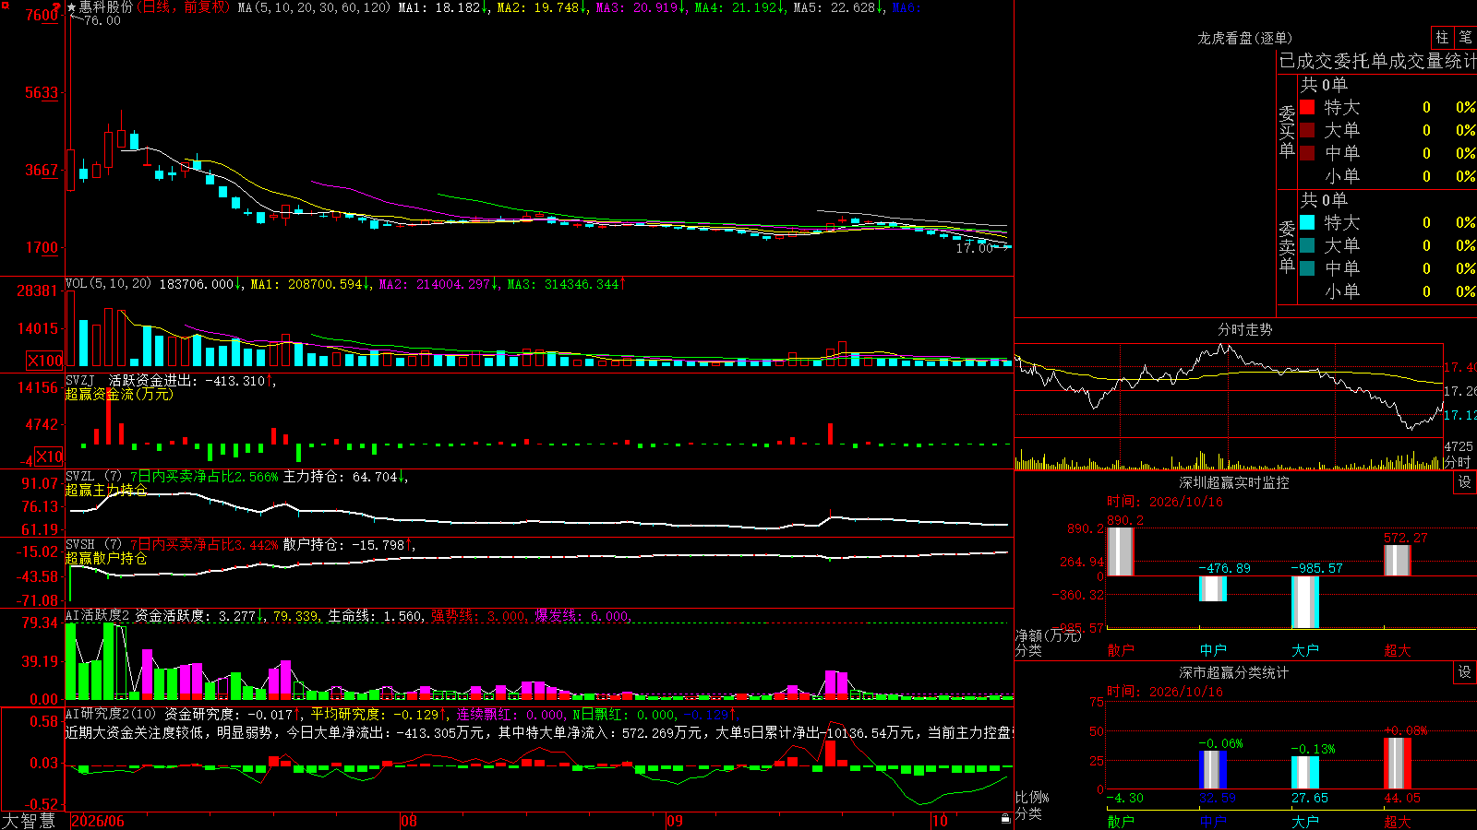Click the AI研究度2(10) indicator name

point(111,714)
